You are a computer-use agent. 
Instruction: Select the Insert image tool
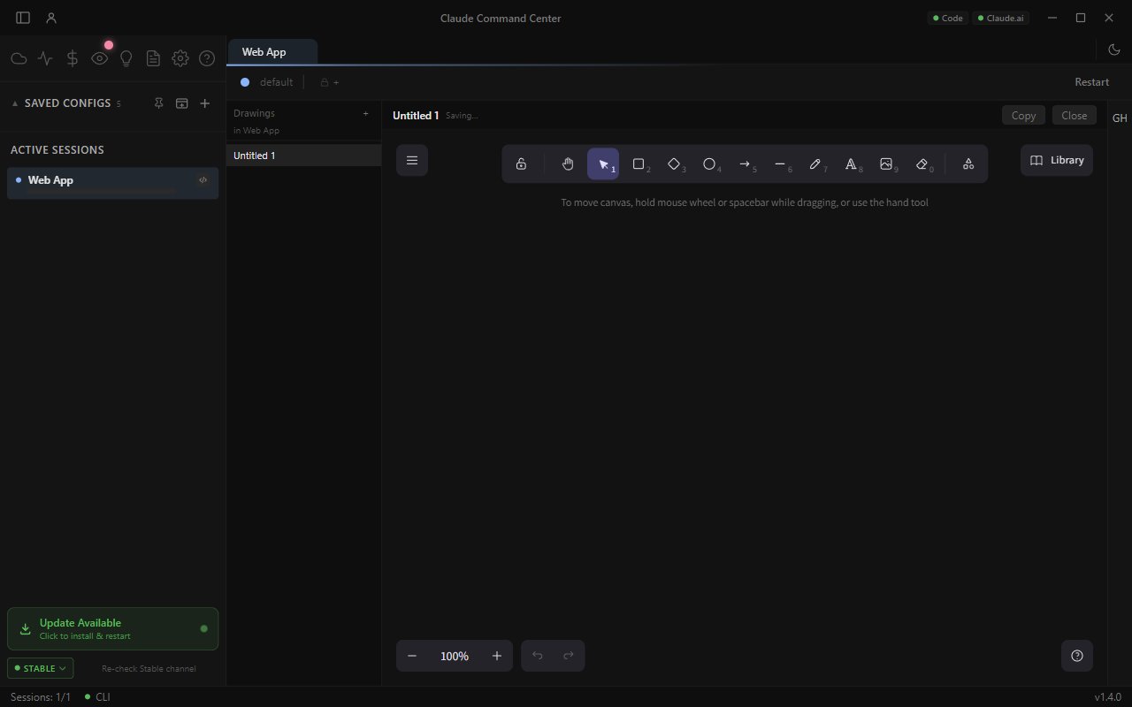click(x=886, y=163)
